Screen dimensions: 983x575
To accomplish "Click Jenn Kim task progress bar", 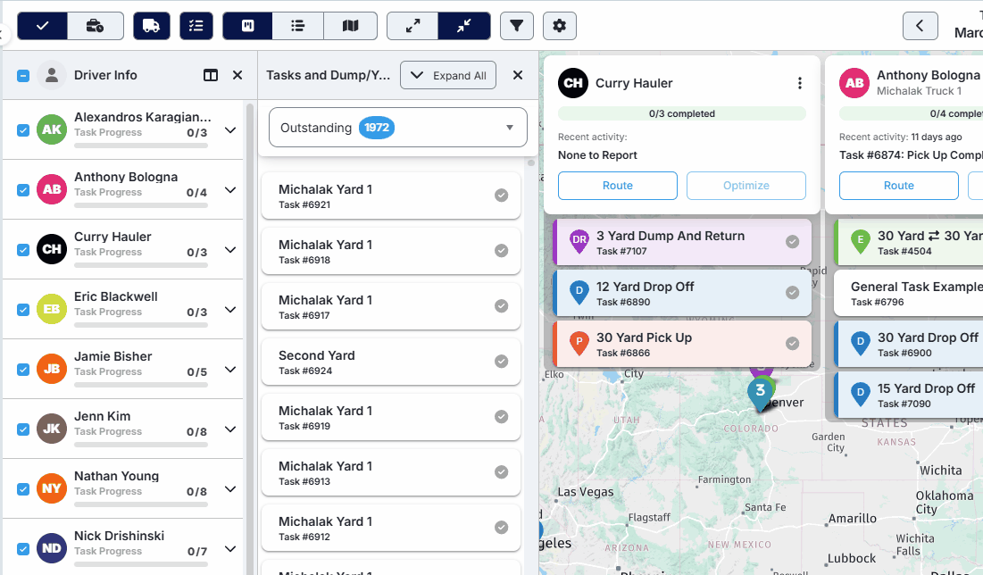I will [141, 445].
